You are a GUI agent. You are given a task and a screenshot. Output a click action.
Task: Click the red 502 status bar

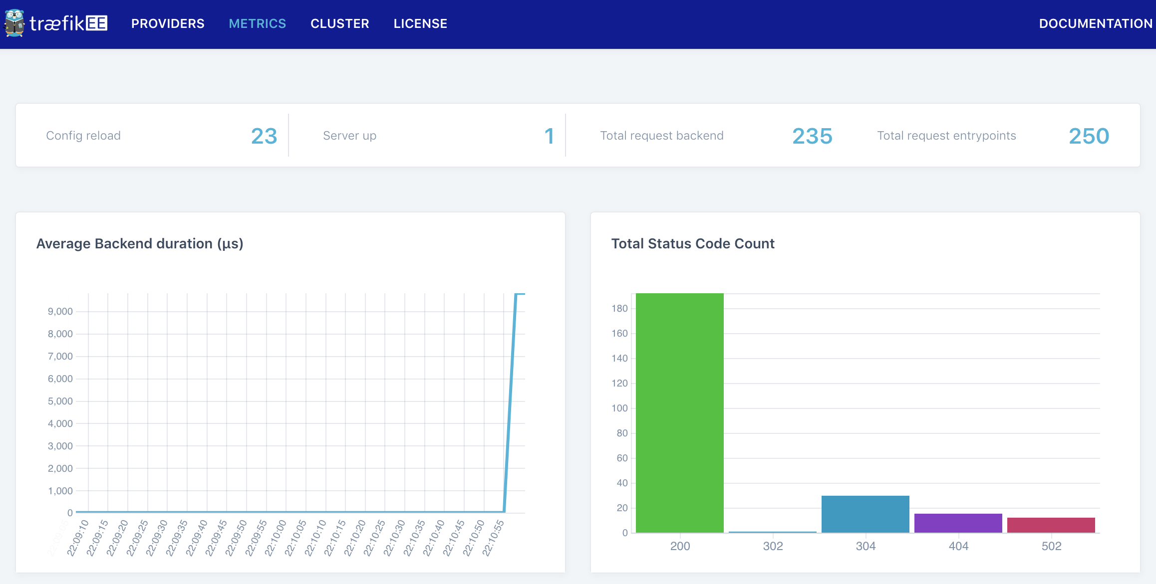(x=1051, y=525)
